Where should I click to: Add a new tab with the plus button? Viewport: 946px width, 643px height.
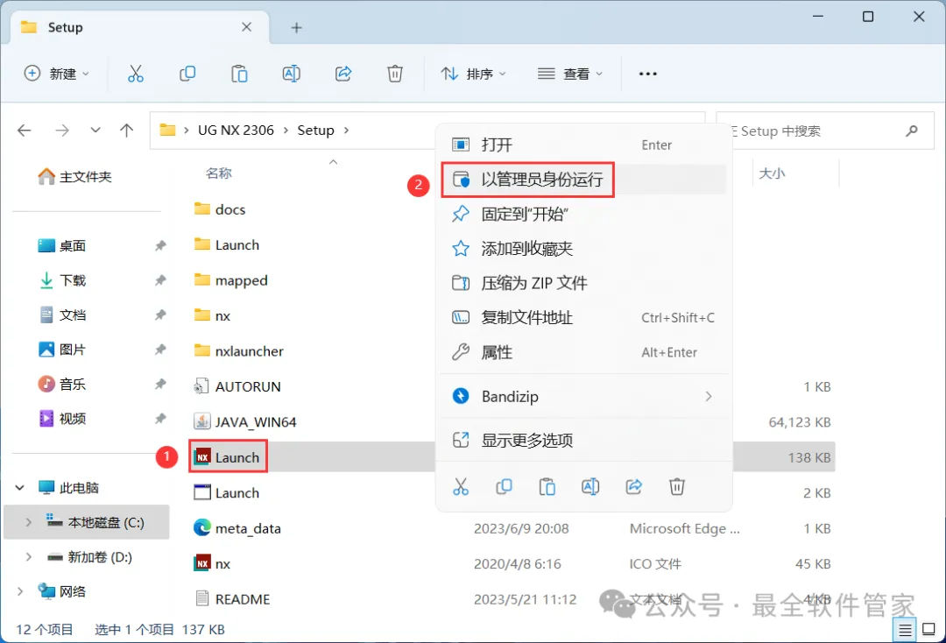point(296,27)
